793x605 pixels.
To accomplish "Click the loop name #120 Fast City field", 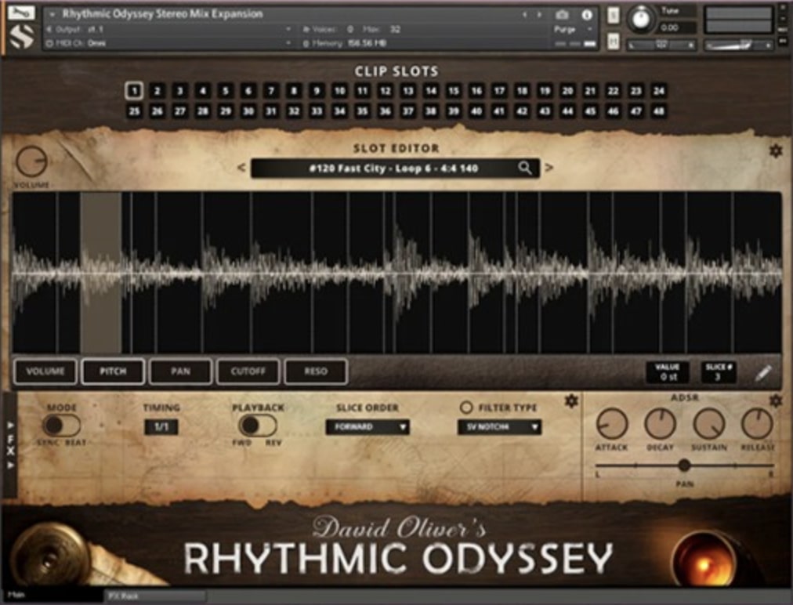I will click(x=396, y=168).
